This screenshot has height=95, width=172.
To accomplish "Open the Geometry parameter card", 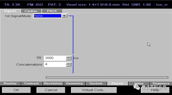I will pos(74,83).
